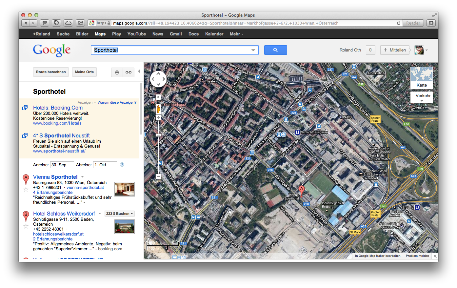This screenshot has height=288, width=457.
Task: Click red marker A in results list
Action: point(26,179)
